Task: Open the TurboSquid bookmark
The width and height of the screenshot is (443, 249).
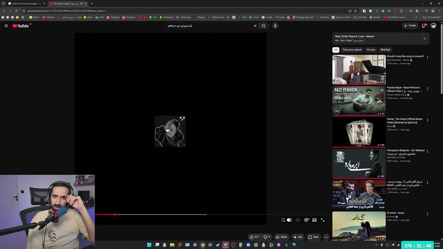Action: [183, 17]
